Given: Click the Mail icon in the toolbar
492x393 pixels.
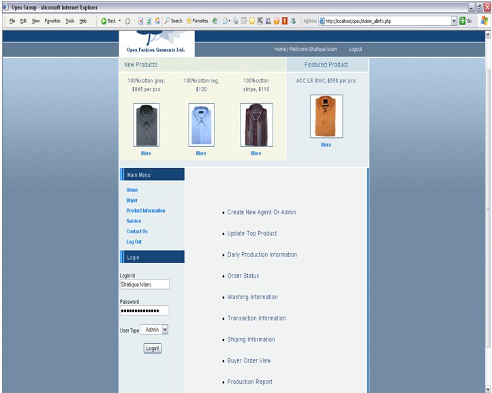Looking at the screenshot, I should pos(226,21).
